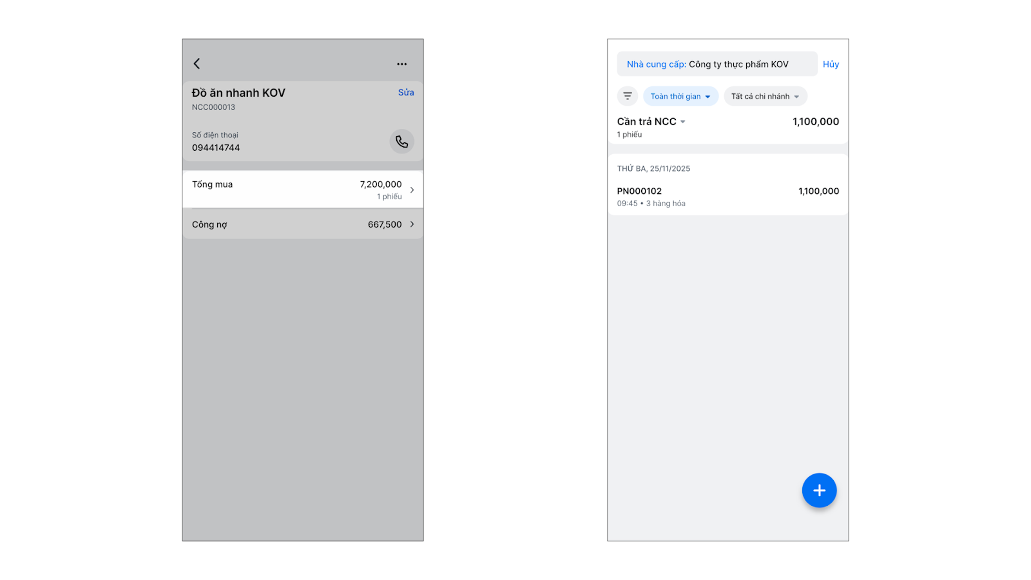1031x580 pixels.
Task: Click the chevron arrow on Tổng mua row
Action: tap(412, 190)
